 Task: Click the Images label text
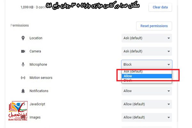[x=35, y=117]
